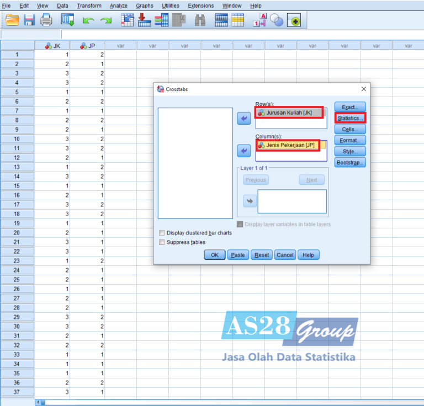Viewport: 424px width, 406px height.
Task: Click the Value Labels icon in the toolbar
Action: click(x=259, y=20)
